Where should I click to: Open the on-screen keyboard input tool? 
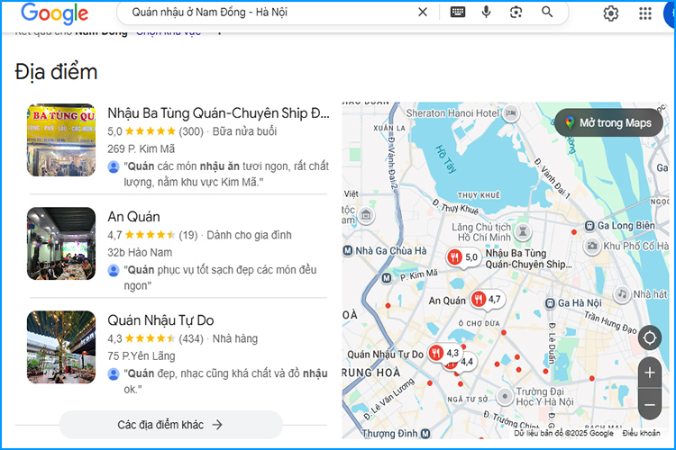(457, 12)
